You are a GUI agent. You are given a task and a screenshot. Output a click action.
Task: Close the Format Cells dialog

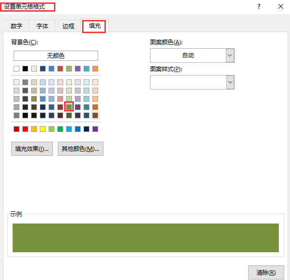(x=281, y=6)
